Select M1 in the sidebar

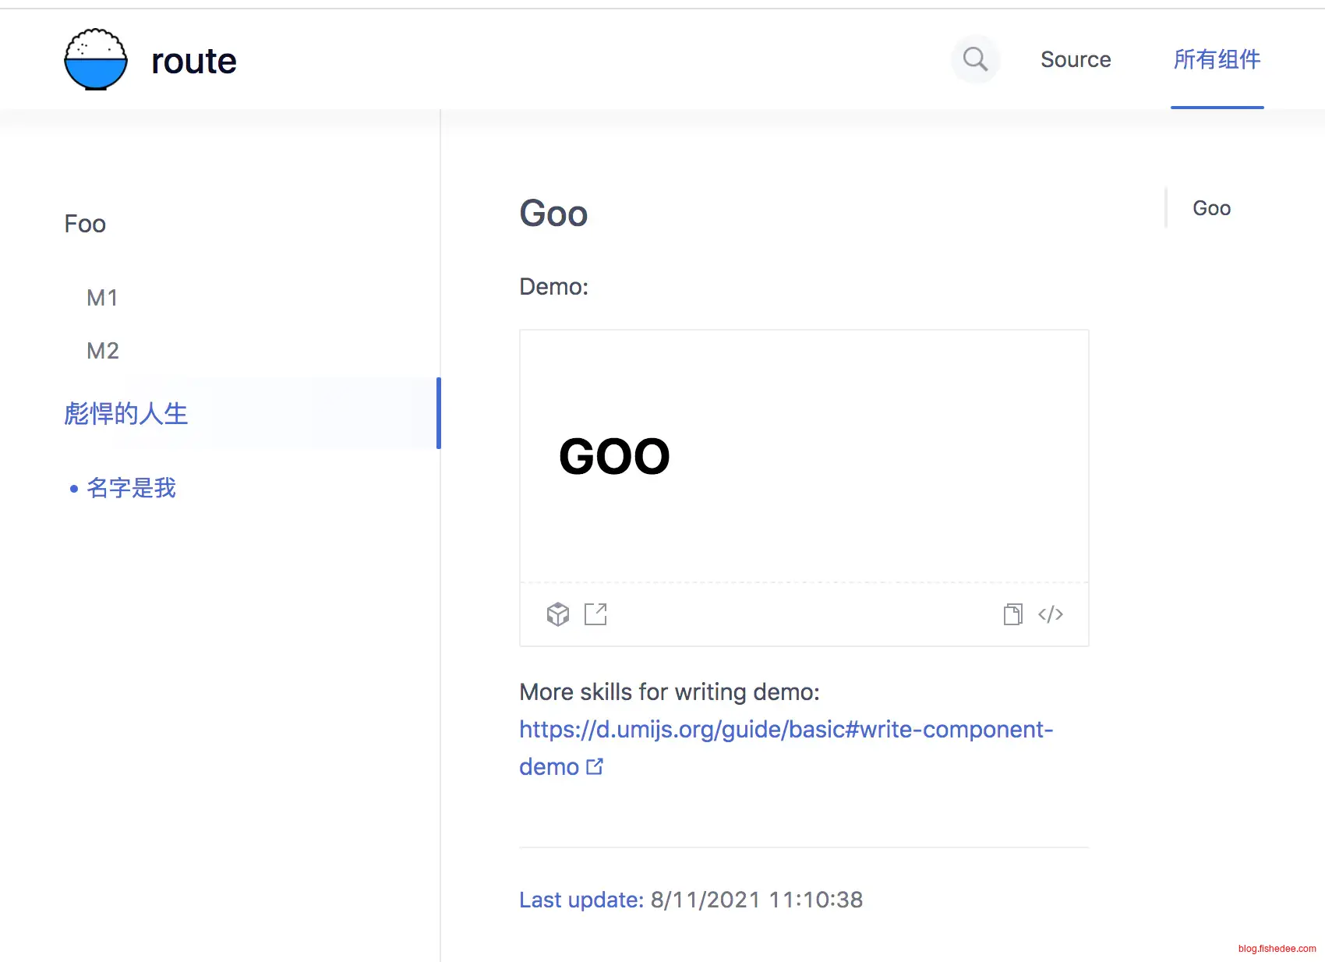[x=102, y=298]
